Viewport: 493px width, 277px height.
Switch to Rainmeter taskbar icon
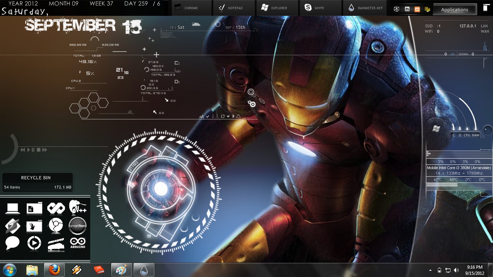click(x=144, y=270)
